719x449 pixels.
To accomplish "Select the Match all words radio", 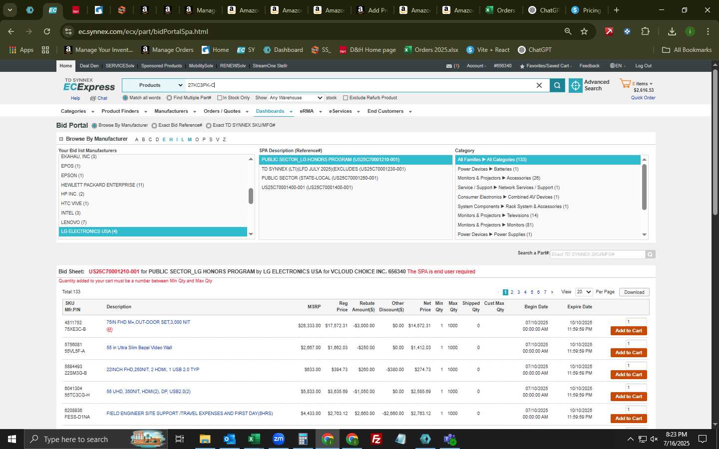I will (x=125, y=98).
